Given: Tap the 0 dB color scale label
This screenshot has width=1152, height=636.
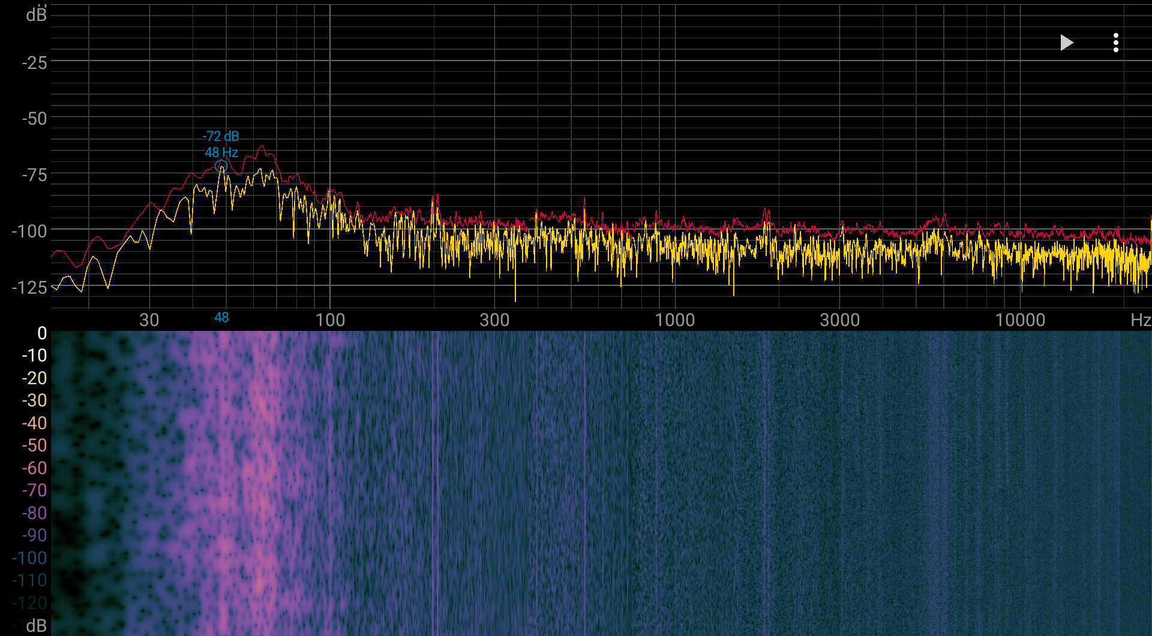Looking at the screenshot, I should click(42, 333).
